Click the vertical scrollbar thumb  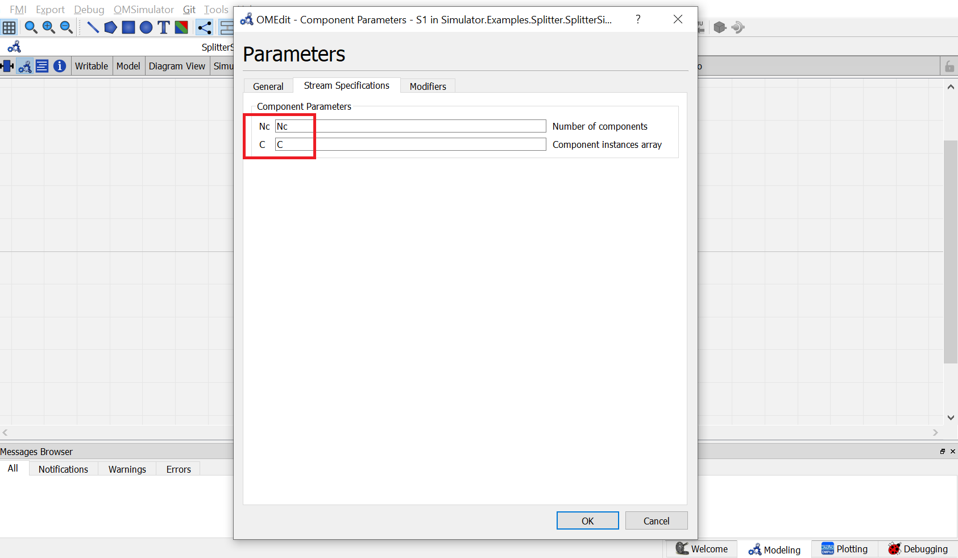point(951,251)
